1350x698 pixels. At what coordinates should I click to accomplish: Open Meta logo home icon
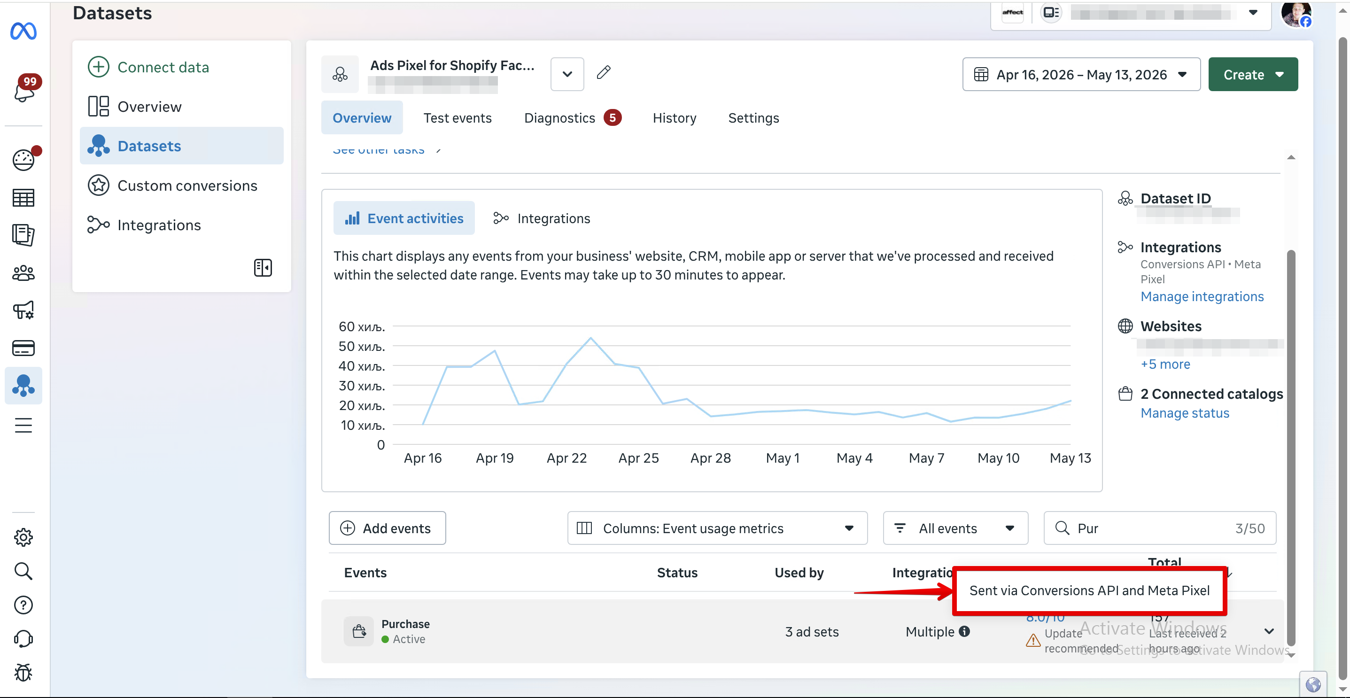point(23,31)
